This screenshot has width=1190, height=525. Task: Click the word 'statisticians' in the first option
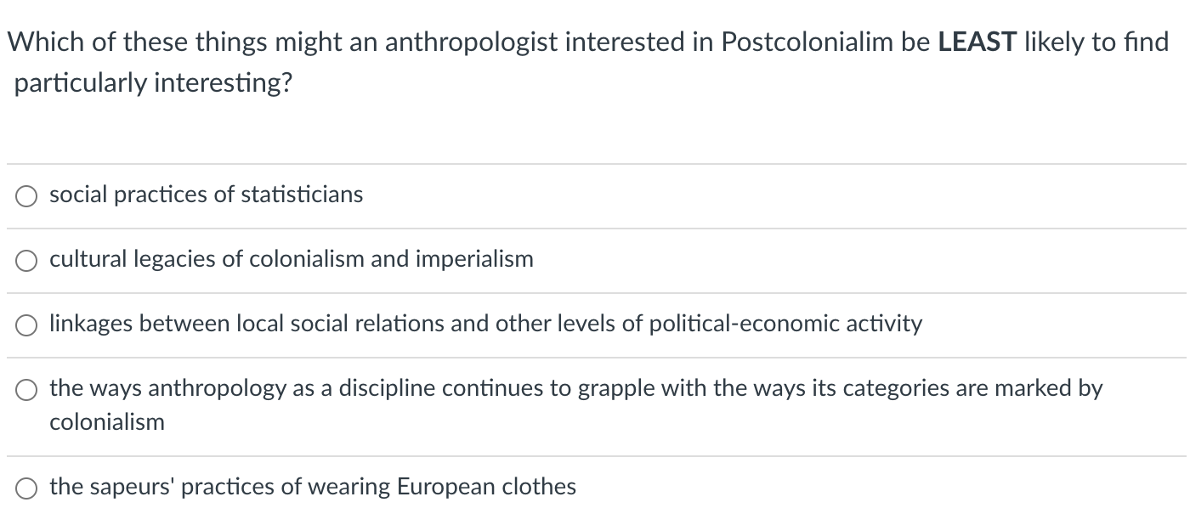pos(302,195)
